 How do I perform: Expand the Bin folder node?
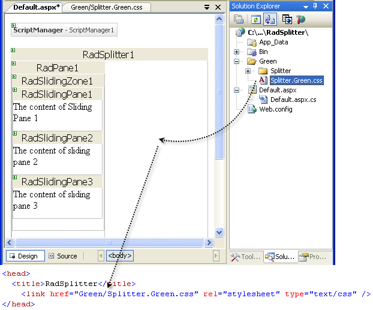[237, 52]
